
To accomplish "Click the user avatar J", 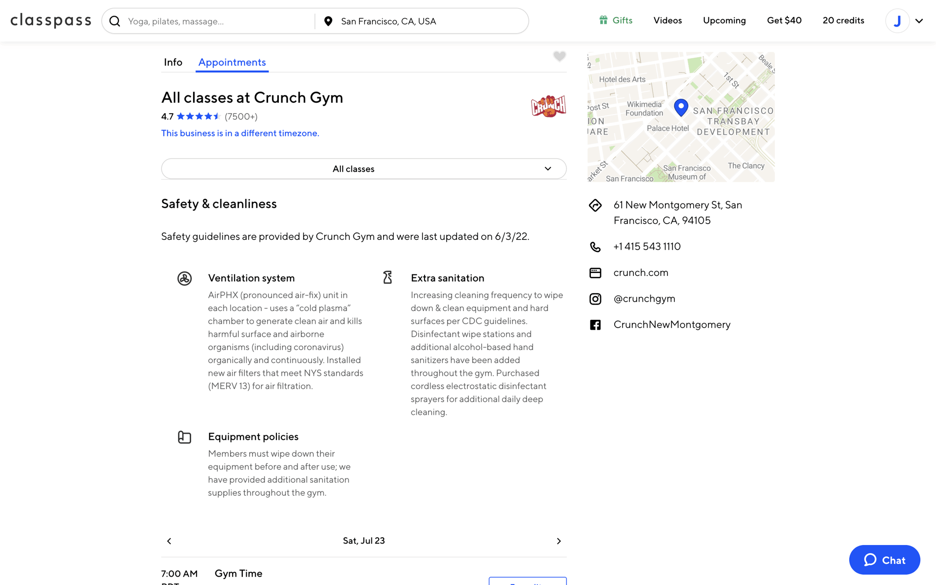I will pos(897,21).
